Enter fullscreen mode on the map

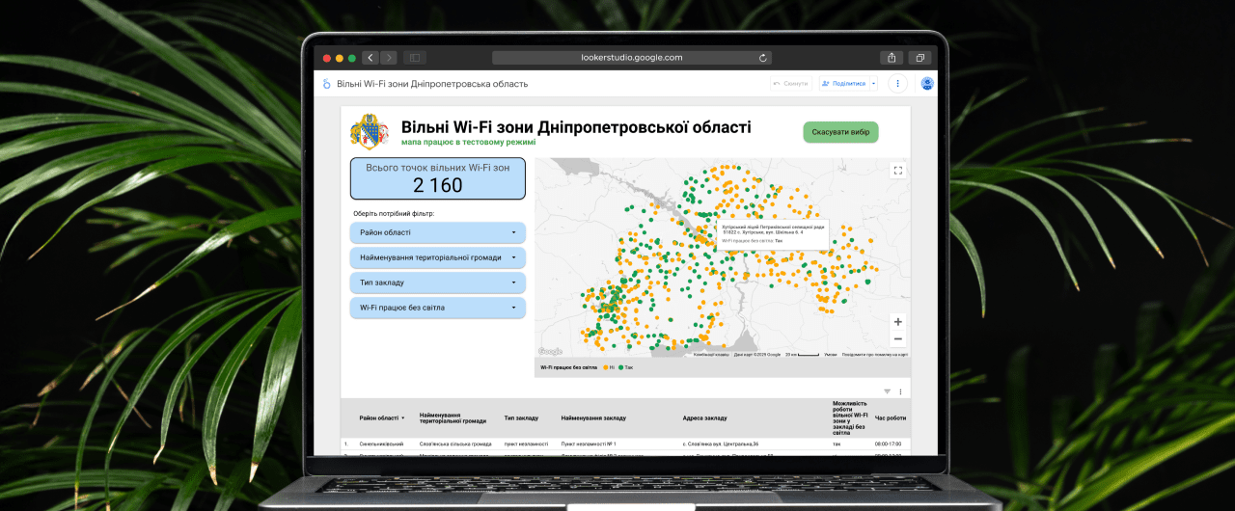897,171
